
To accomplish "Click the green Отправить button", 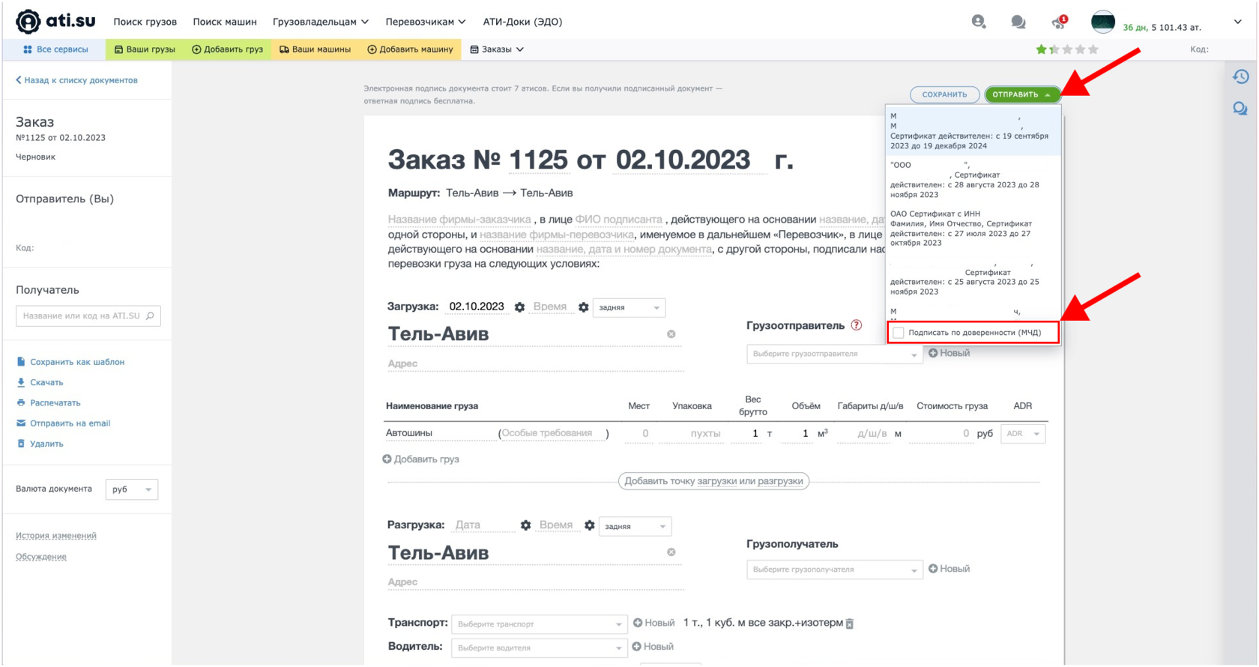I will click(1022, 94).
